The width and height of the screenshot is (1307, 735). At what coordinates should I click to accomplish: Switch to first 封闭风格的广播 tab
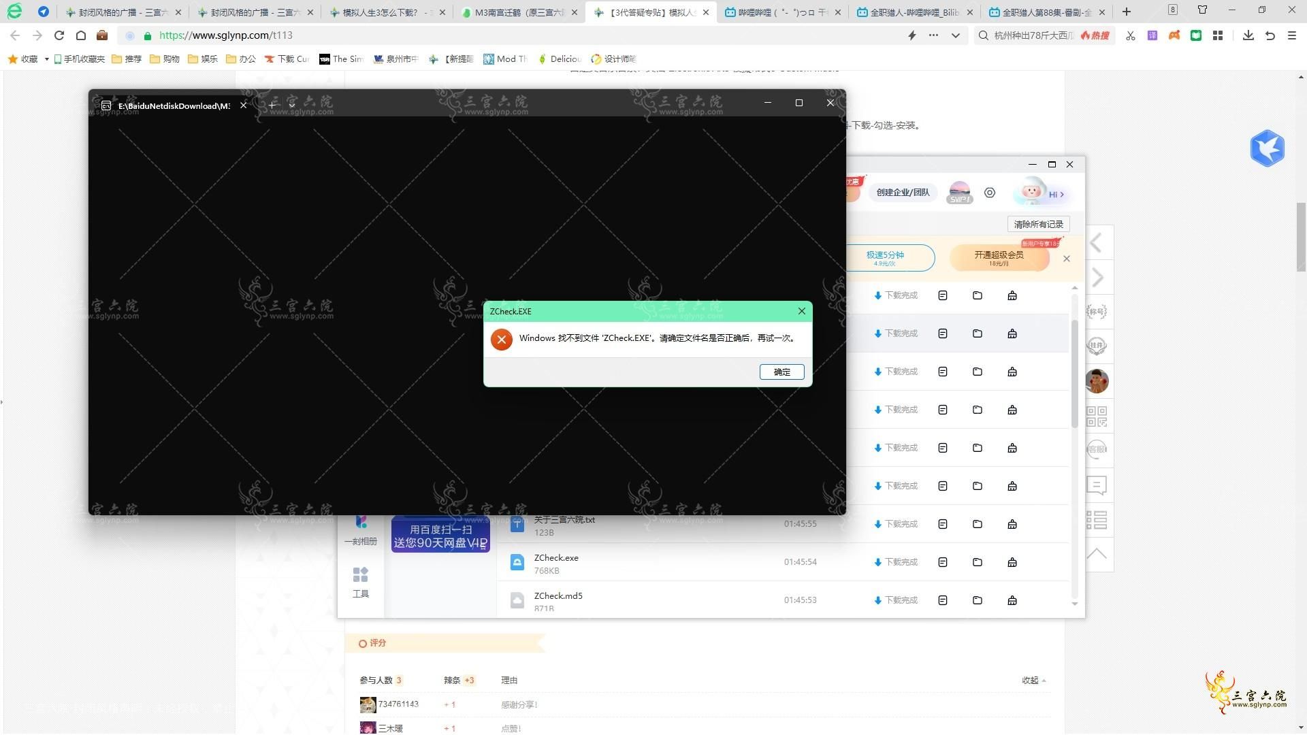click(x=124, y=12)
